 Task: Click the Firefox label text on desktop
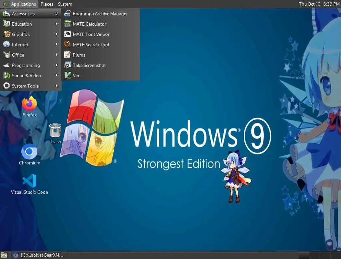click(x=30, y=115)
